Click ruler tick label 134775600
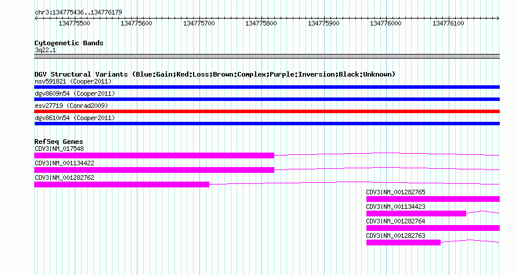 tap(137, 23)
